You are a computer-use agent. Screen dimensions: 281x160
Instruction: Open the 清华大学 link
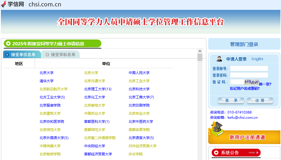click(46, 81)
